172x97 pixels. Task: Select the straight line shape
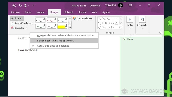(100, 19)
